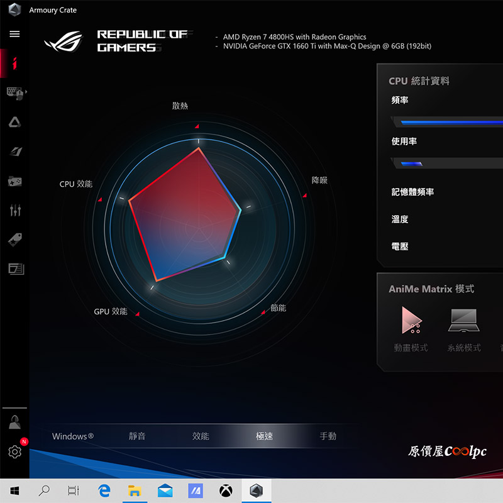Click Armoury Crate taskbar icon

click(x=257, y=490)
